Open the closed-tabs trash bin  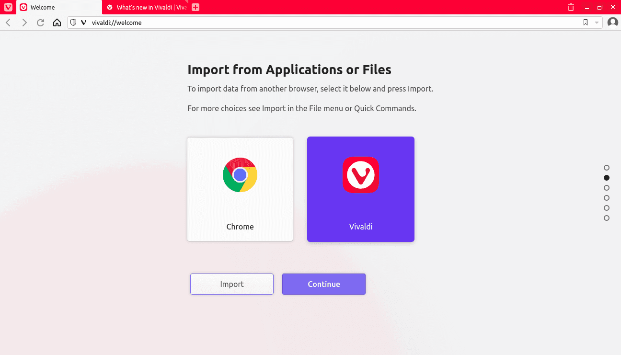tap(570, 7)
